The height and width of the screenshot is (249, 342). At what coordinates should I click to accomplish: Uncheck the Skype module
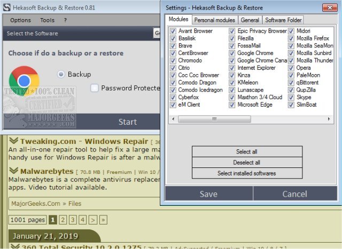291,97
